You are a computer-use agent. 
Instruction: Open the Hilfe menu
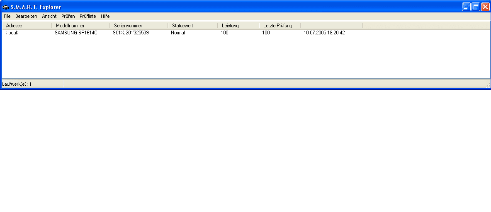[105, 16]
